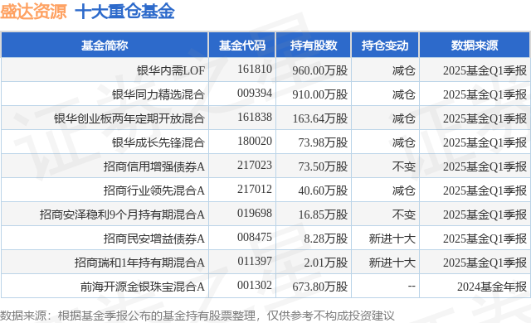Image resolution: width=531 pixels, height=323 pixels.
Task: Click the 960.00万股 holdings cell
Action: click(320, 70)
